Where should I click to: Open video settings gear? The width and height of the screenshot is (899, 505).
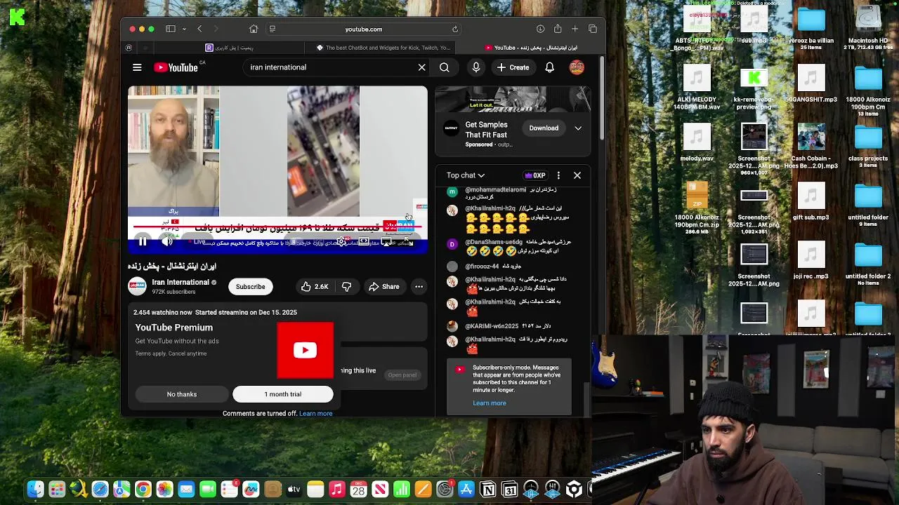(341, 242)
